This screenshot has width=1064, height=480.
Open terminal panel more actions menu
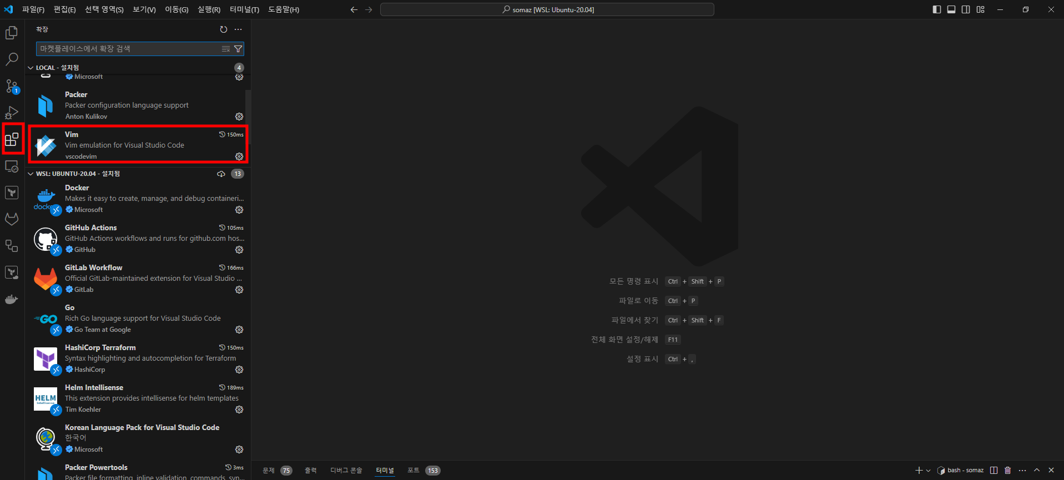point(1022,470)
